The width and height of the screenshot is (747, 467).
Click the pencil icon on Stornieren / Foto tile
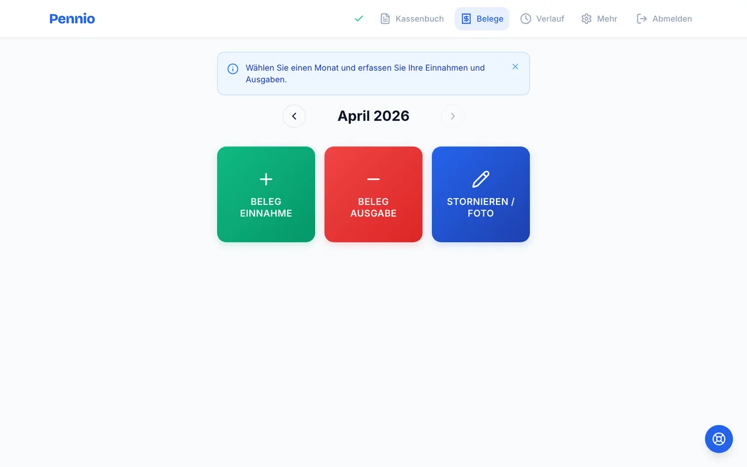[480, 179]
